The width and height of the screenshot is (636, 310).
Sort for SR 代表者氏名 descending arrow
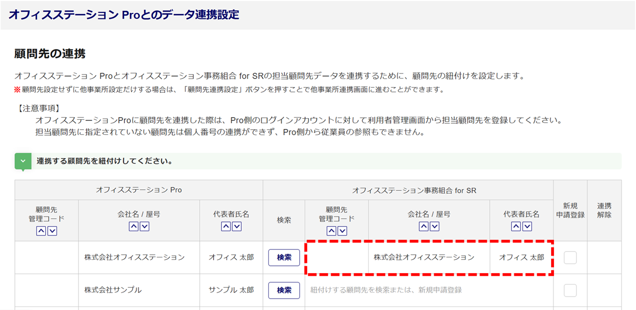point(527,227)
